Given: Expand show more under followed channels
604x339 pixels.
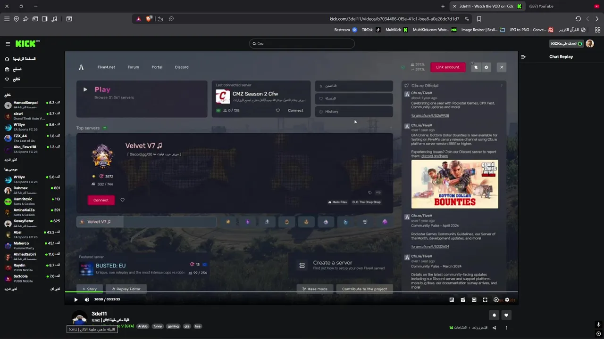Looking at the screenshot, I should (x=11, y=160).
